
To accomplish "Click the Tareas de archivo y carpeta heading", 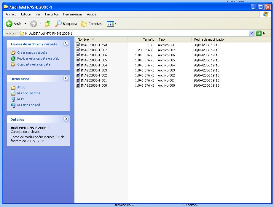I will tap(34, 44).
